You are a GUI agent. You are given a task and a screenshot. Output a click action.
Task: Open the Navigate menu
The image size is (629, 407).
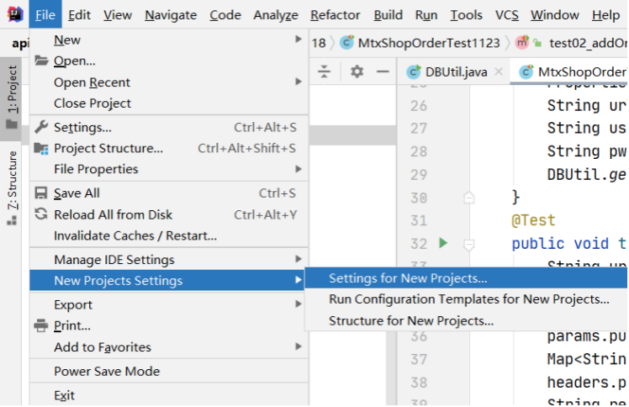pos(171,14)
